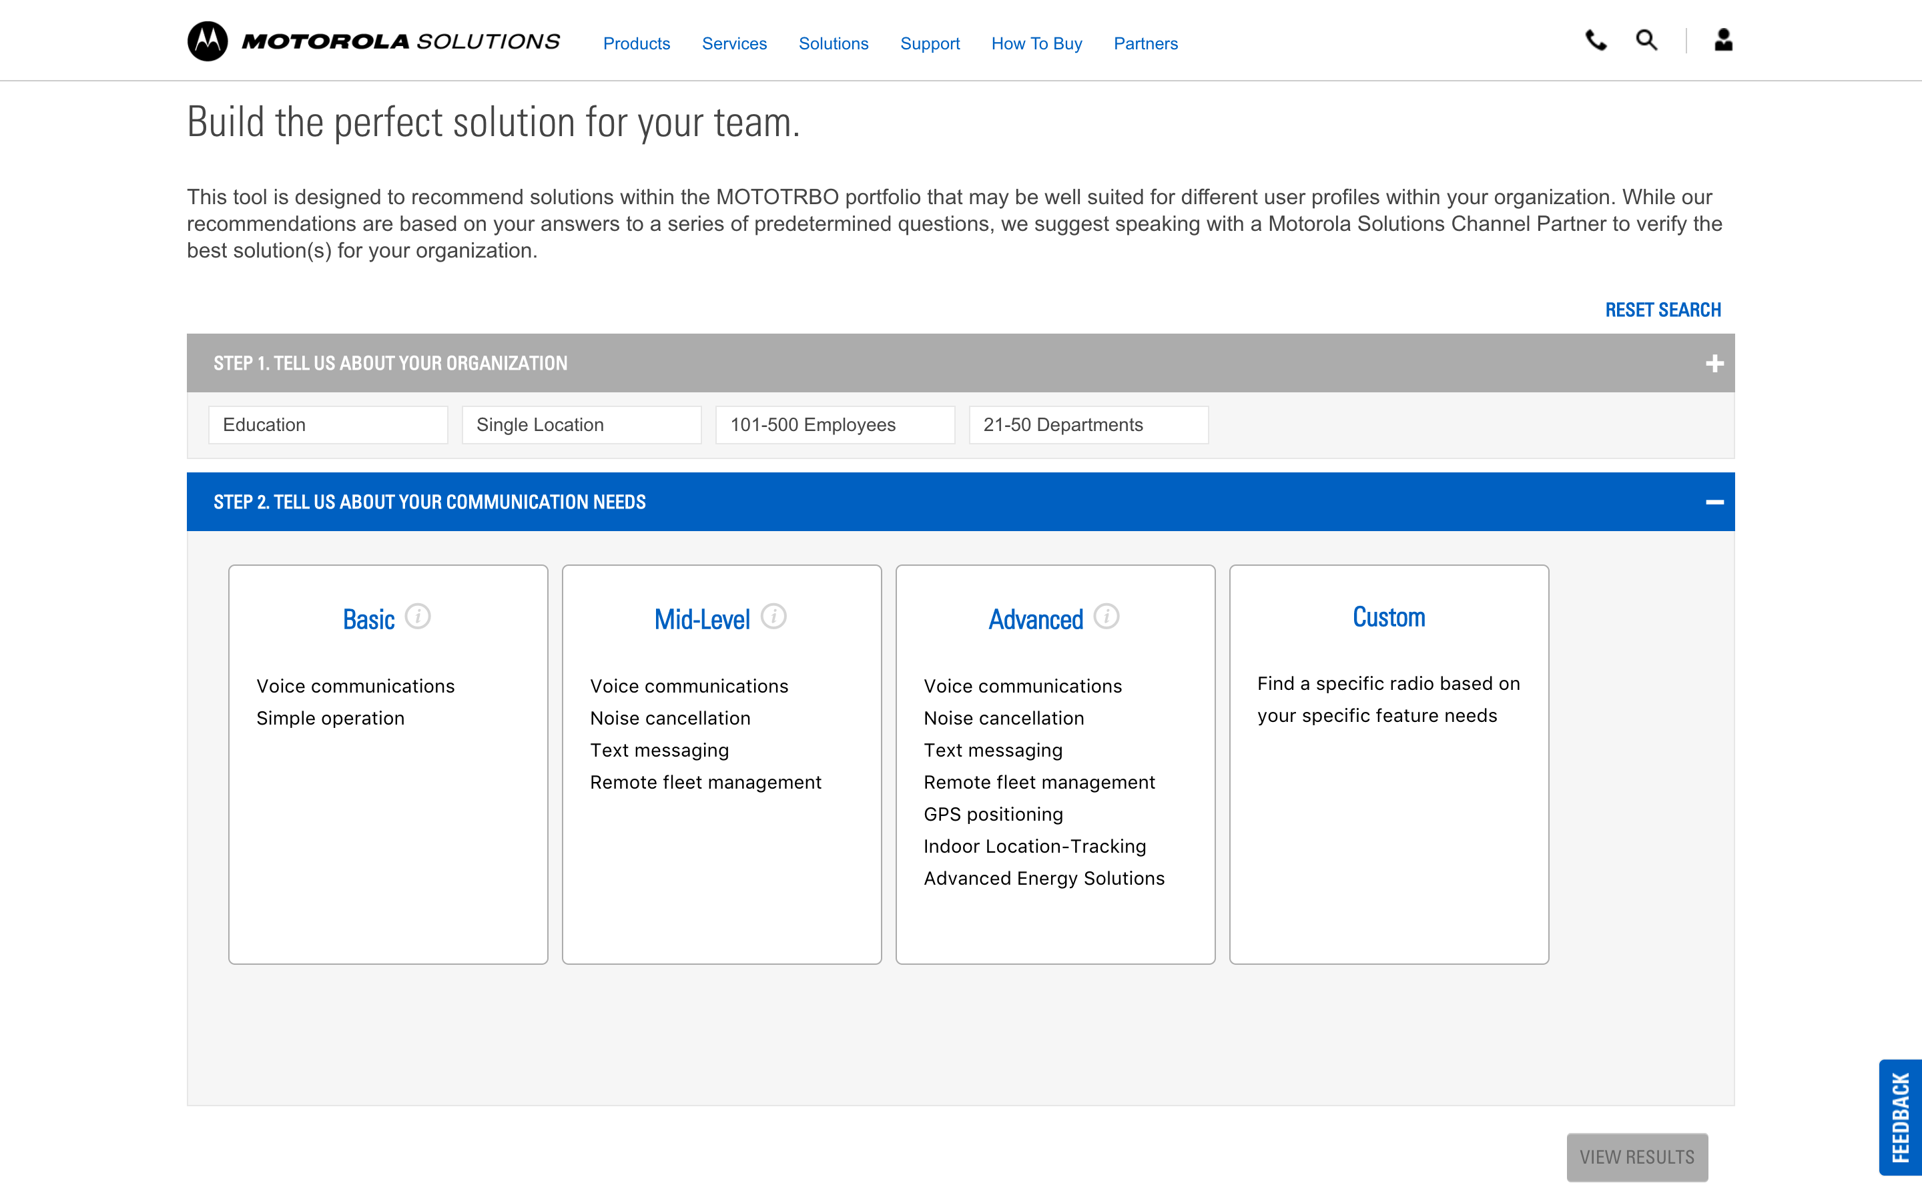Open the Solutions menu

click(x=833, y=43)
